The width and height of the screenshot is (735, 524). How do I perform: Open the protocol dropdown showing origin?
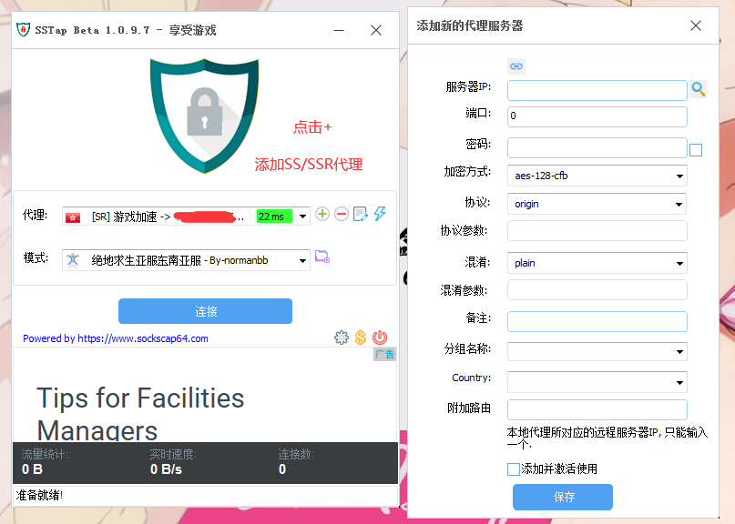[x=597, y=204]
